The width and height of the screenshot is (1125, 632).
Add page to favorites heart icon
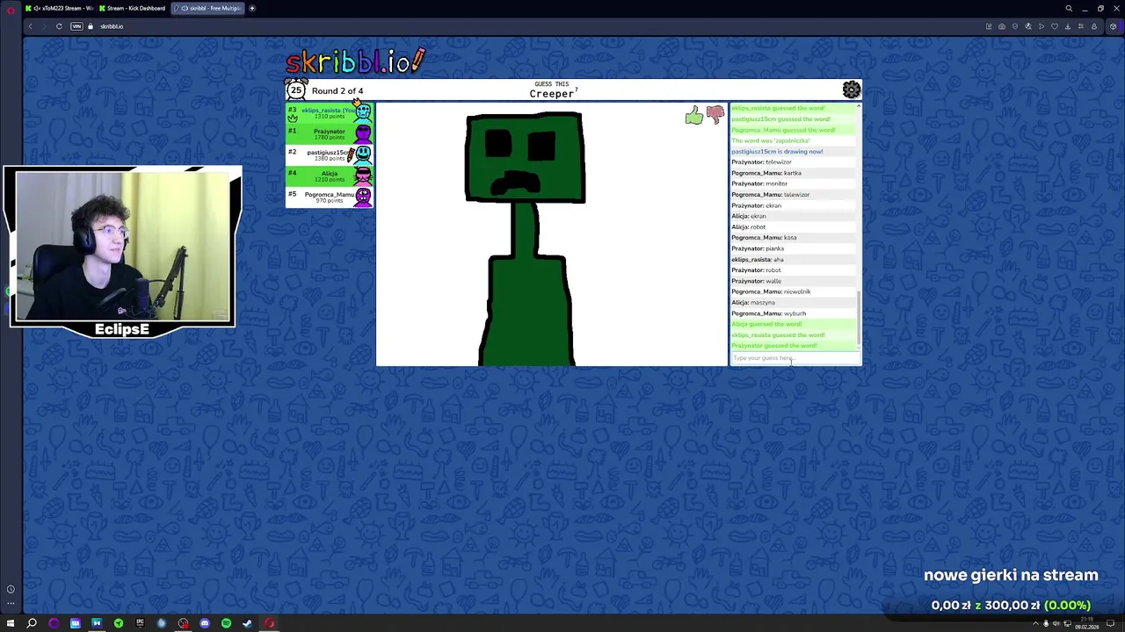[1055, 26]
